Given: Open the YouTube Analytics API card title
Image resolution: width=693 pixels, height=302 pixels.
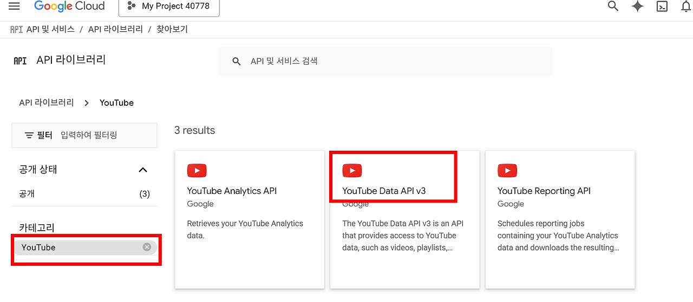Looking at the screenshot, I should (x=232, y=191).
